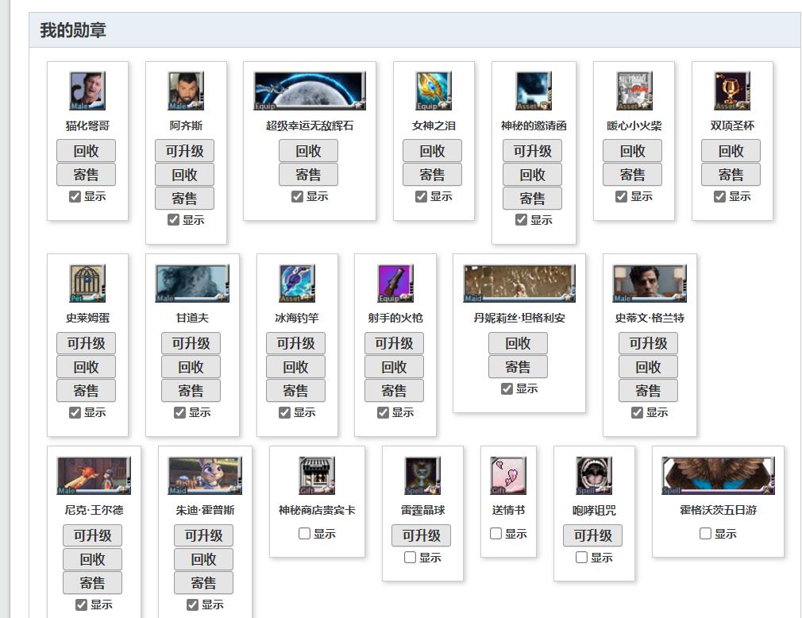Toggle 显示 checkbox for 丹妮莉丝·坦格利安
Screen dimensions: 802x618
pos(507,388)
